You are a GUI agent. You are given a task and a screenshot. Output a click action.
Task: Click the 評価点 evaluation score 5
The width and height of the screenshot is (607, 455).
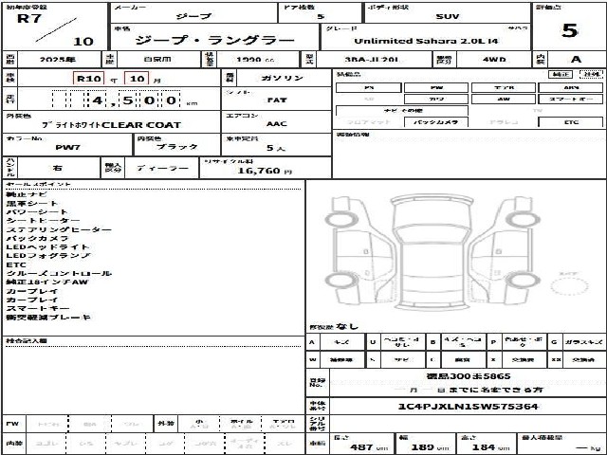569,30
